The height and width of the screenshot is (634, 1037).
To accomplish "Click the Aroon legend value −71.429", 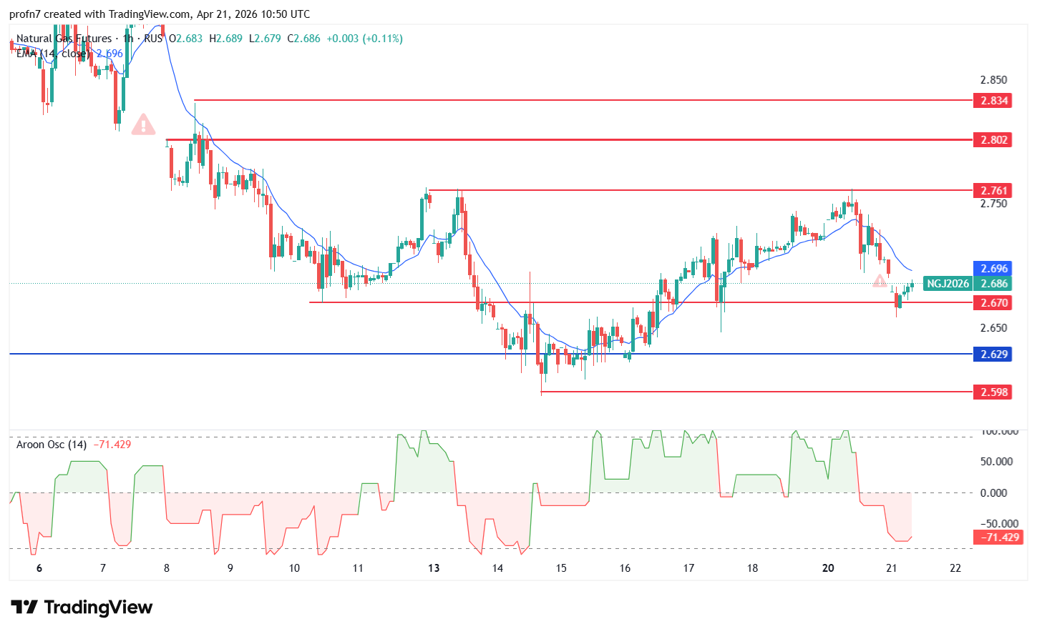I will (112, 445).
